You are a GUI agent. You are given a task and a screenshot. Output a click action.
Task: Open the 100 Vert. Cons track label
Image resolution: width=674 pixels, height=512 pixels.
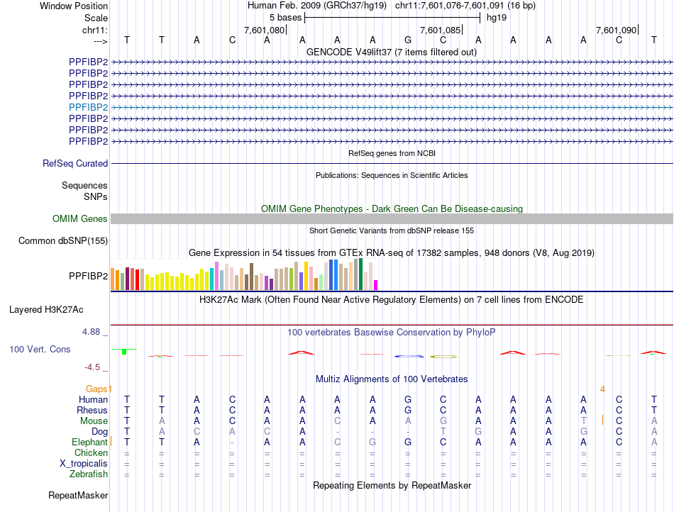point(40,349)
